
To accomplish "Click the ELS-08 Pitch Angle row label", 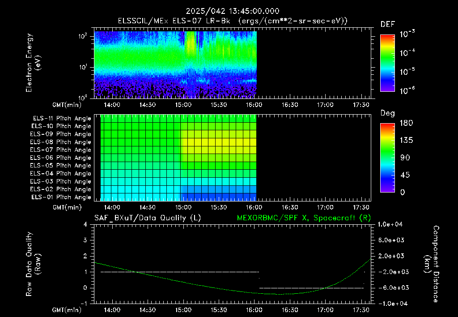I will coord(61,142).
